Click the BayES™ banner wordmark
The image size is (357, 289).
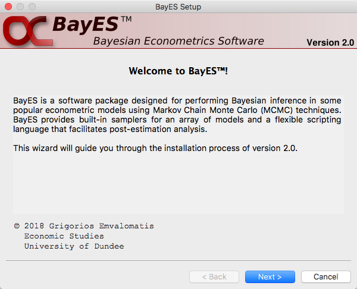(x=92, y=25)
